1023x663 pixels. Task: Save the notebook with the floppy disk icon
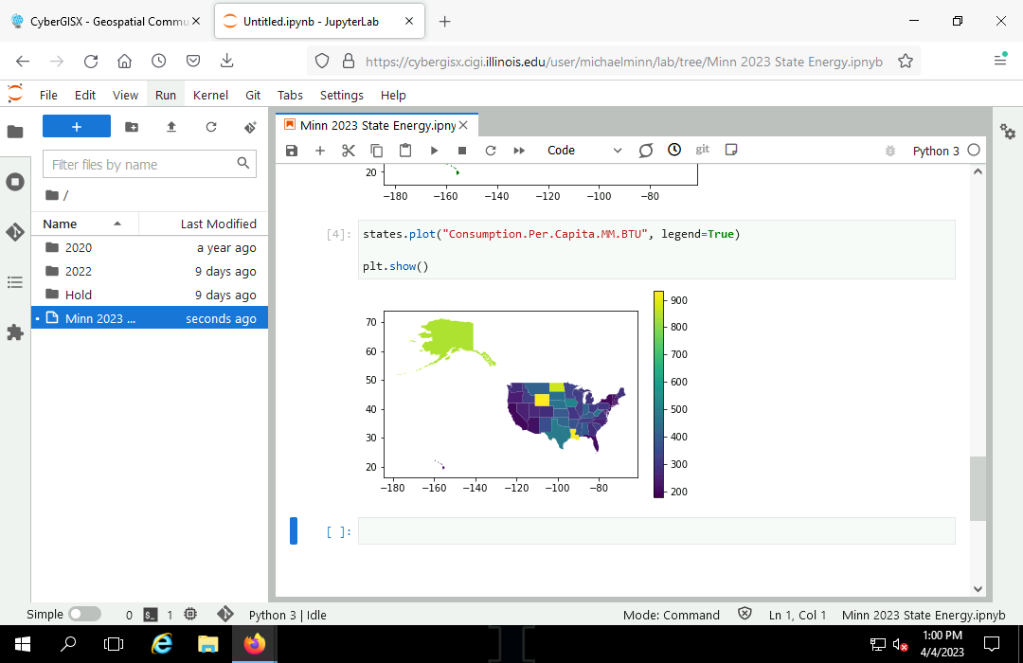(292, 151)
